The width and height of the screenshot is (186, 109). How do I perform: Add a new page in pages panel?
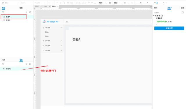coord(26,12)
